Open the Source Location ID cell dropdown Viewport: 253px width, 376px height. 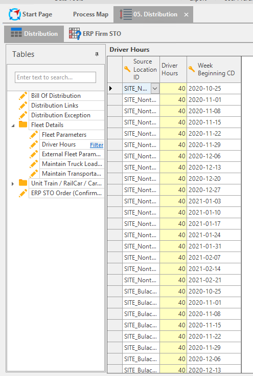155,89
